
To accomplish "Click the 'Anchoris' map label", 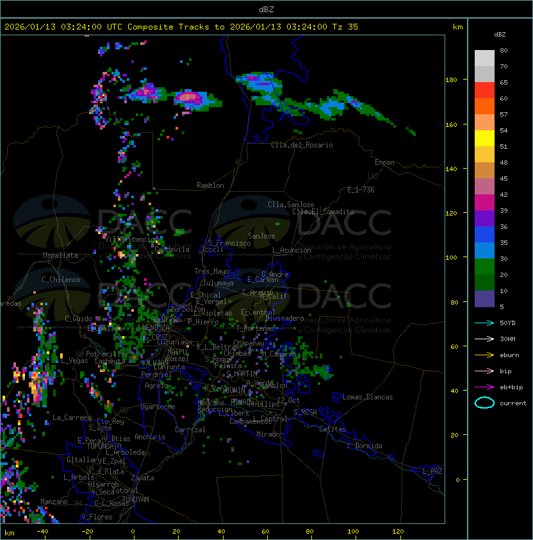I will [x=150, y=437].
